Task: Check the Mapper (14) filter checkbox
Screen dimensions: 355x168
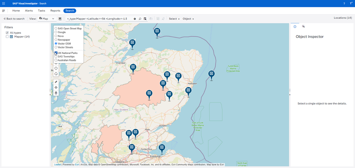Action: (x=7, y=37)
